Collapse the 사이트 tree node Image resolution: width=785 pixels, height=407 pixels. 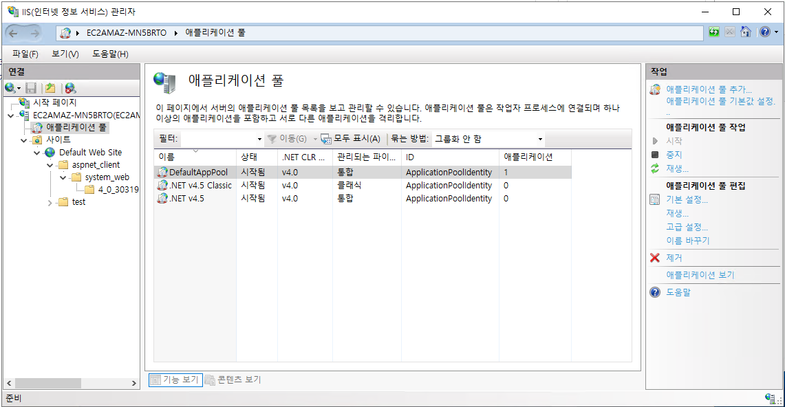(24, 140)
